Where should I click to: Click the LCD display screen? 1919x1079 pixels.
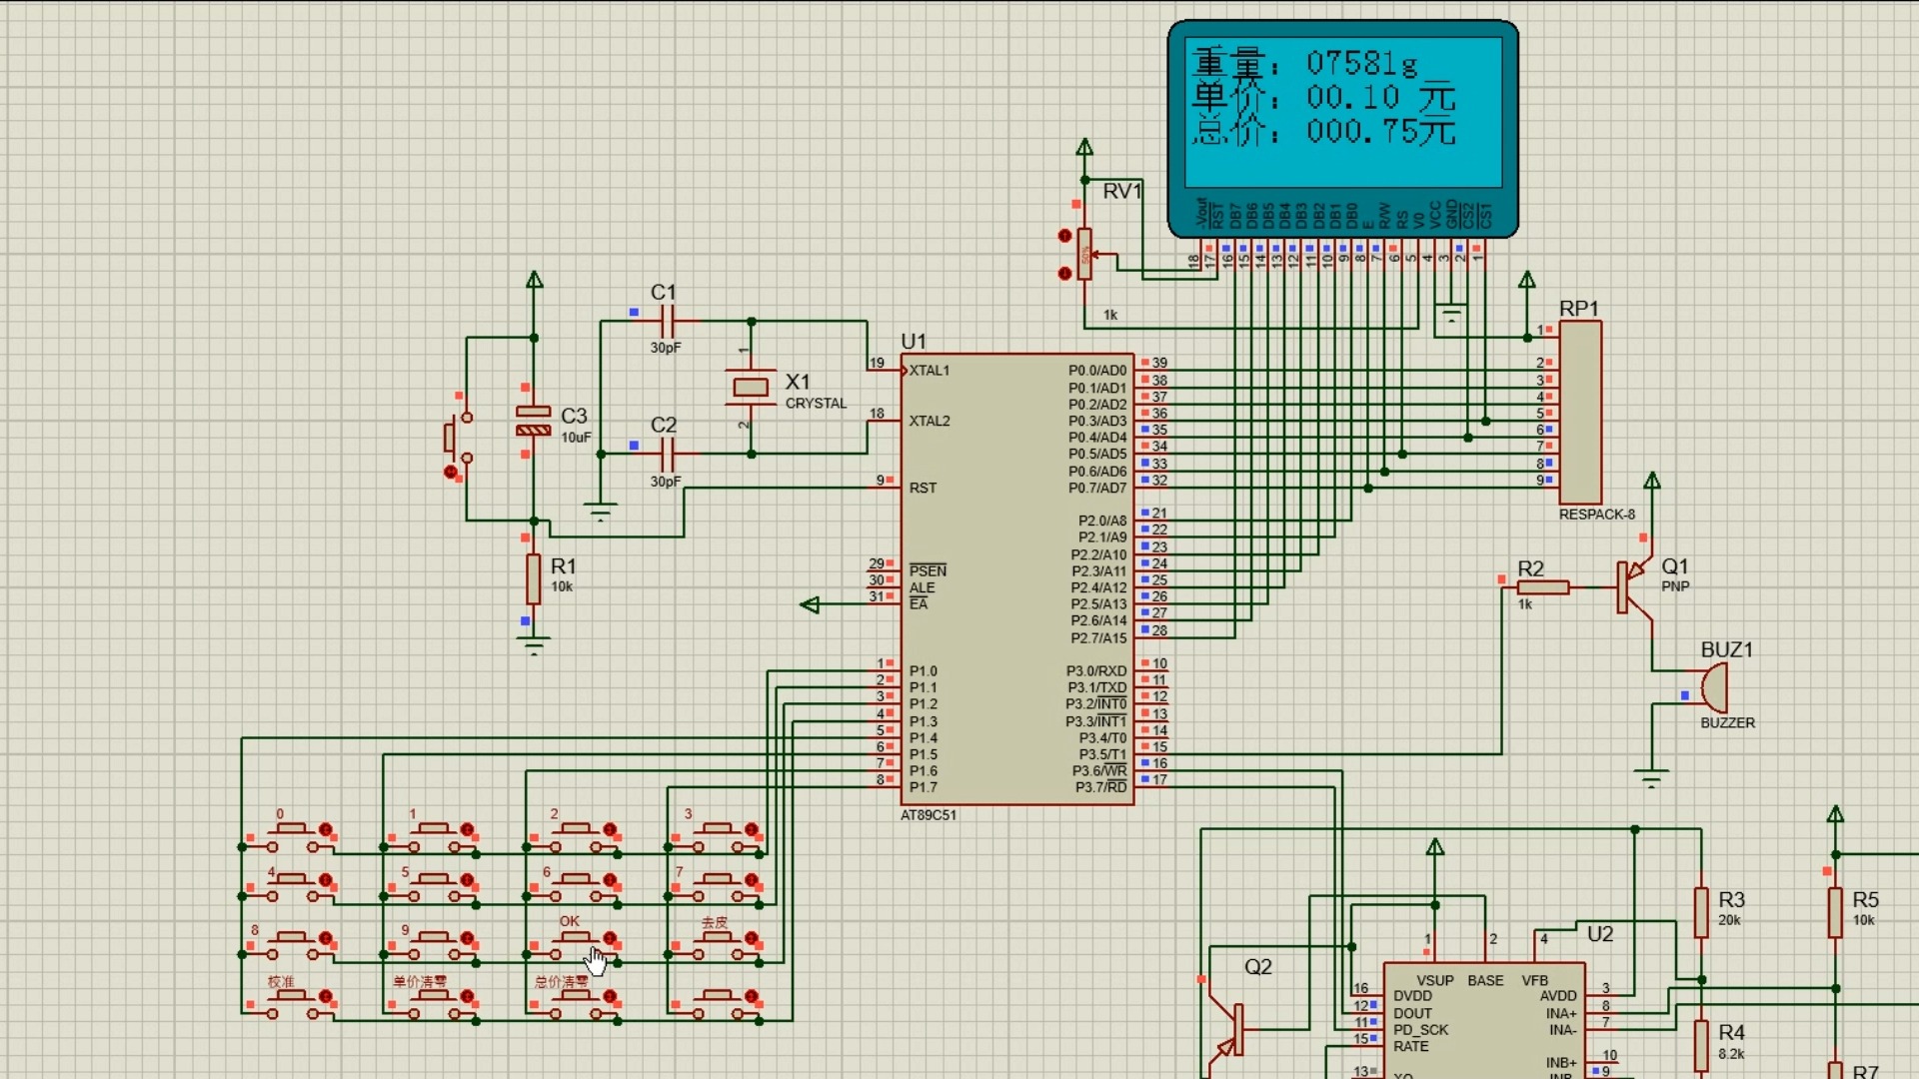click(1342, 112)
